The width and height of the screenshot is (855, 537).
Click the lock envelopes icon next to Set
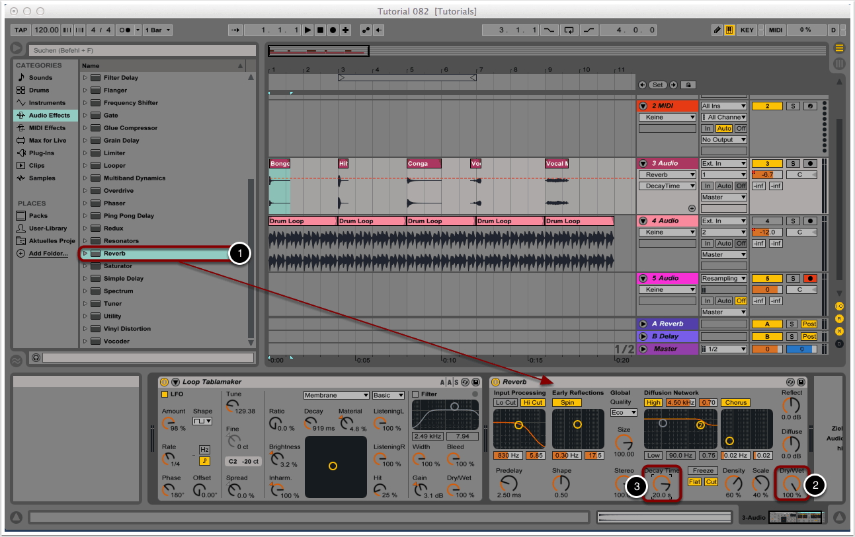pyautogui.click(x=688, y=85)
